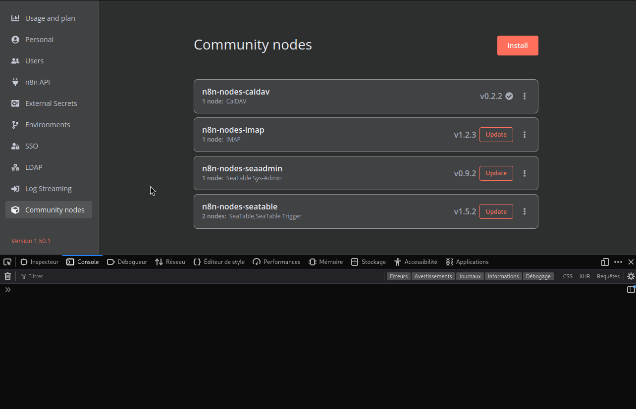Click Version 1.50.1 text
Screen dimensions: 636x409
pyautogui.click(x=31, y=241)
